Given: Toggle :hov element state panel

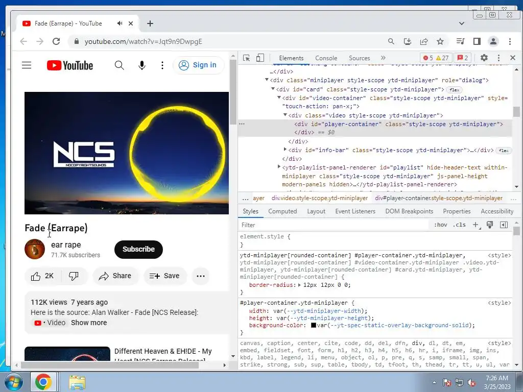Looking at the screenshot, I should [x=440, y=225].
